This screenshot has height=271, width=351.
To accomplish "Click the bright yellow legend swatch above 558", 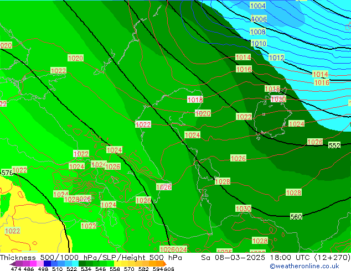I will tap(117, 263).
